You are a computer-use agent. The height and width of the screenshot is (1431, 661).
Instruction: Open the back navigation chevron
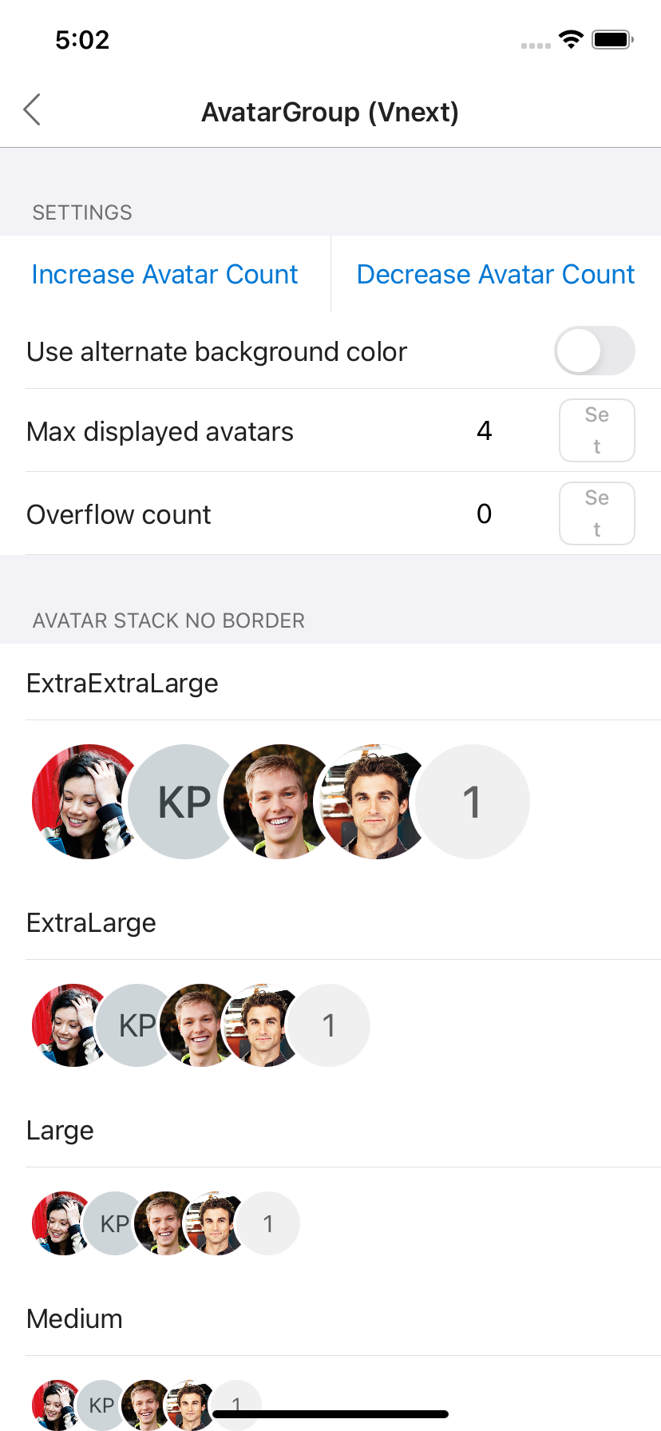[32, 110]
